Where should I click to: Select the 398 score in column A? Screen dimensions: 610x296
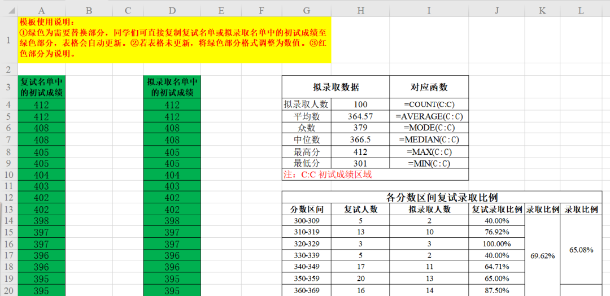click(x=41, y=221)
